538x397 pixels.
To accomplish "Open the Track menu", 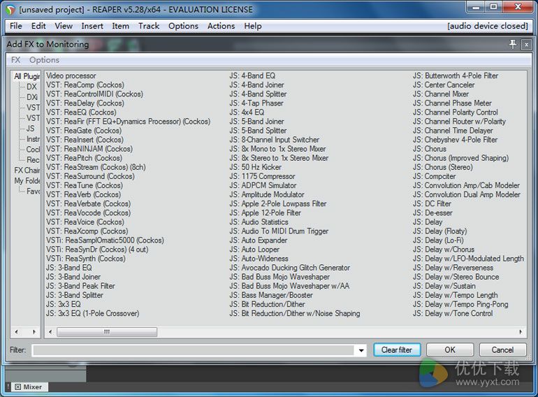I will pyautogui.click(x=149, y=26).
